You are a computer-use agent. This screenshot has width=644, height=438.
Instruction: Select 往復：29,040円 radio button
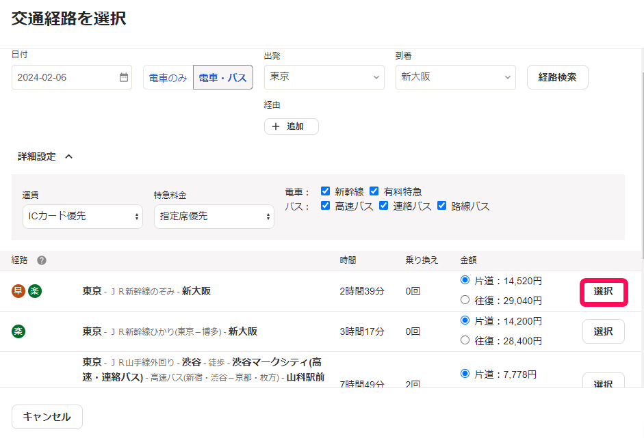point(465,300)
